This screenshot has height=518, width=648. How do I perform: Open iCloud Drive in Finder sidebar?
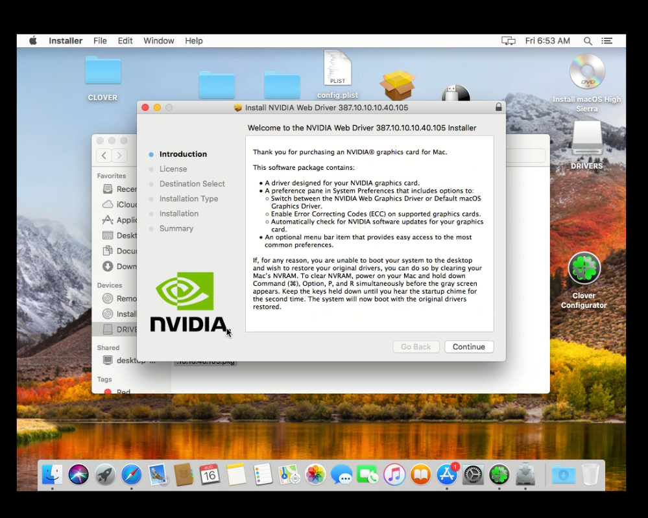pos(119,204)
